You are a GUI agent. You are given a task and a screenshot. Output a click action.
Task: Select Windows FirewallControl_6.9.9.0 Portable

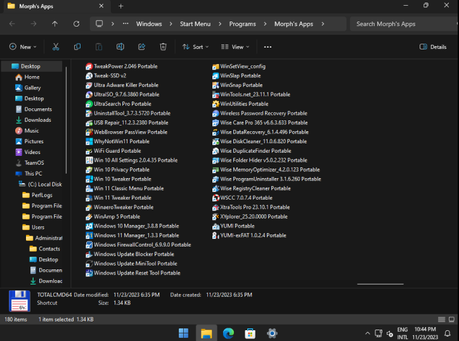[x=138, y=245]
